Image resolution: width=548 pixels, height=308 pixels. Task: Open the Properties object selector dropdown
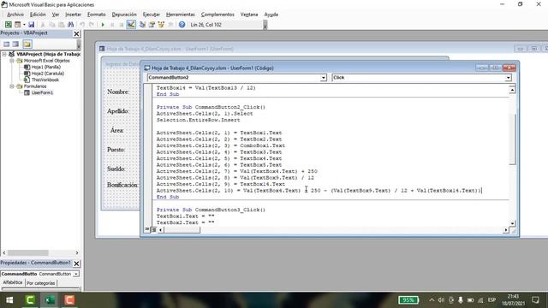point(76,274)
